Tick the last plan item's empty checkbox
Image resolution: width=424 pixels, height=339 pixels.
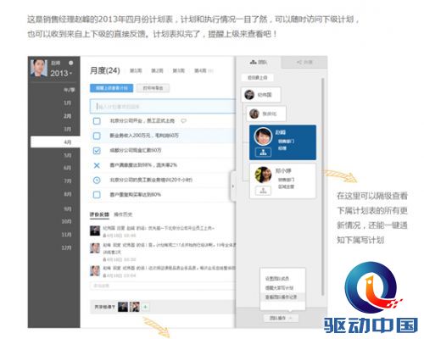(x=97, y=195)
